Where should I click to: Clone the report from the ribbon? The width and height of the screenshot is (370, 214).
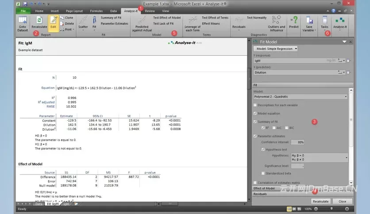(x=67, y=18)
